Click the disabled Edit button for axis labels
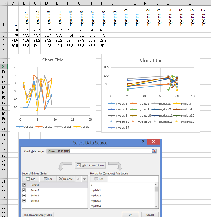 coord(99,179)
